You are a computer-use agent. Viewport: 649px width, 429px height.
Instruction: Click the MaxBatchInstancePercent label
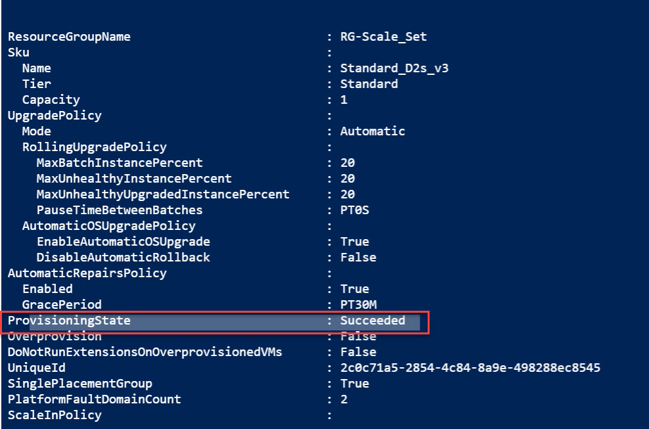click(x=120, y=163)
